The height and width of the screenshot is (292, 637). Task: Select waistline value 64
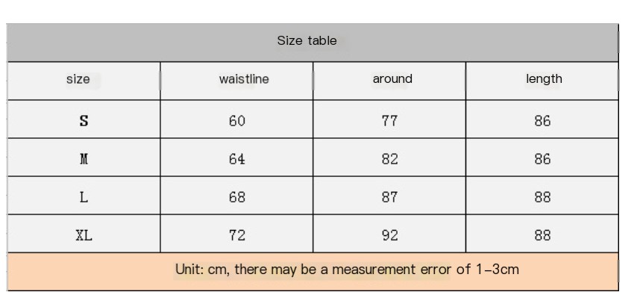pyautogui.click(x=237, y=159)
